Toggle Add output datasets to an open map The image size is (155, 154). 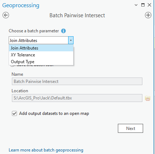click(x=14, y=113)
